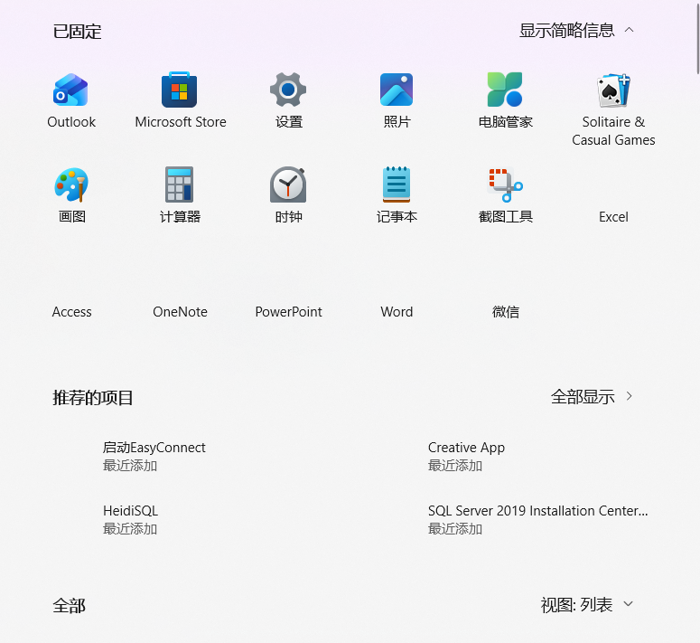Viewport: 700px width, 643px height.
Task: Click the Word pinned app label
Action: 397,312
